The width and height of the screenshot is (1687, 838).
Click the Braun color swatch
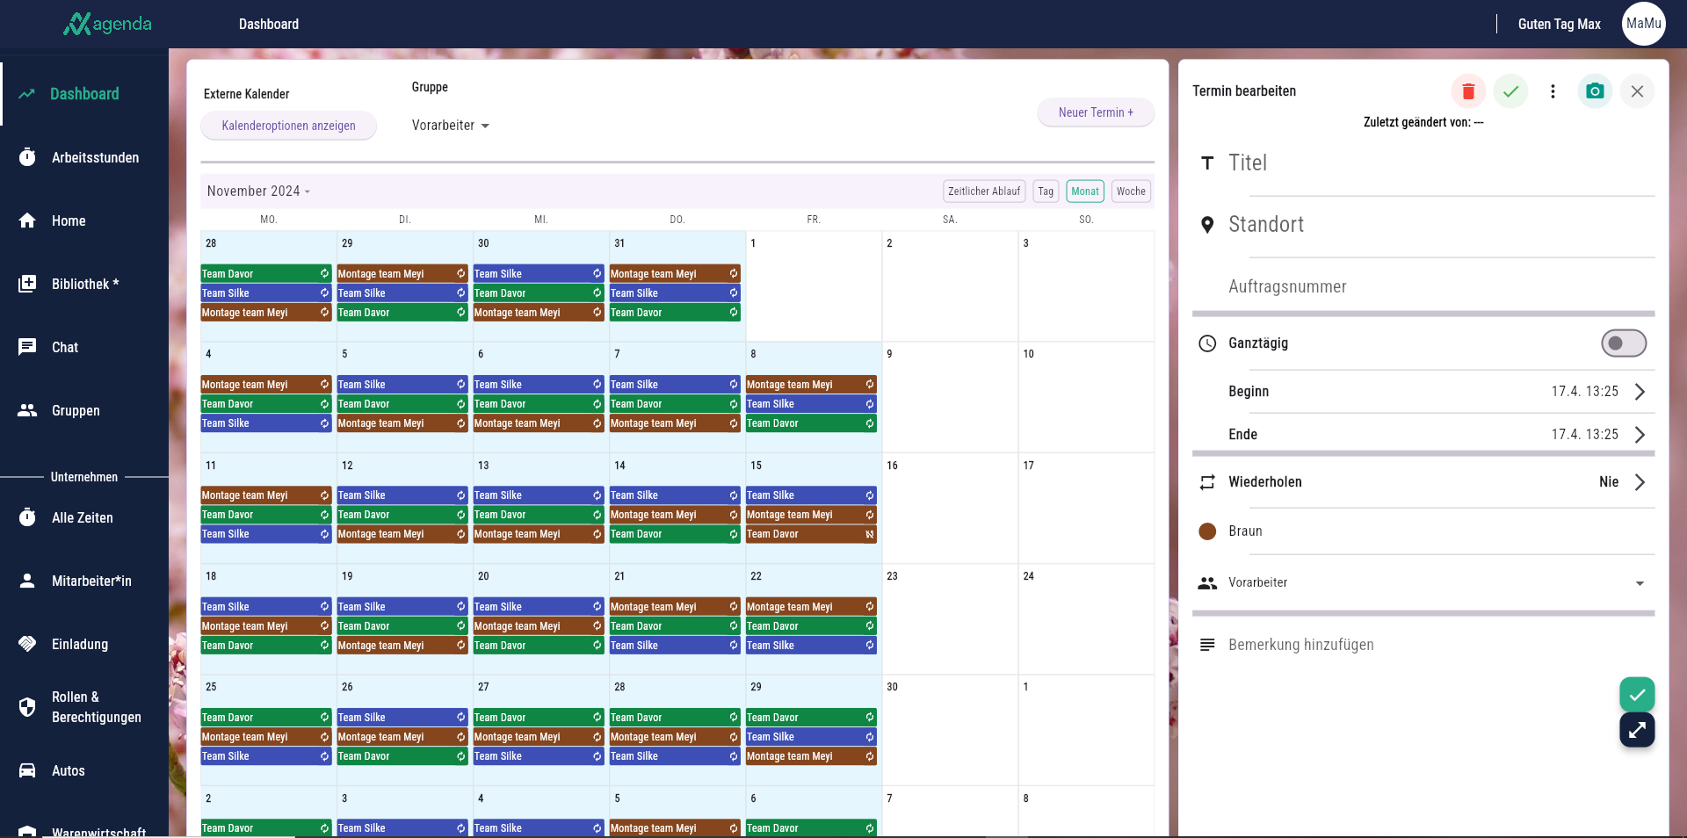pyautogui.click(x=1207, y=531)
